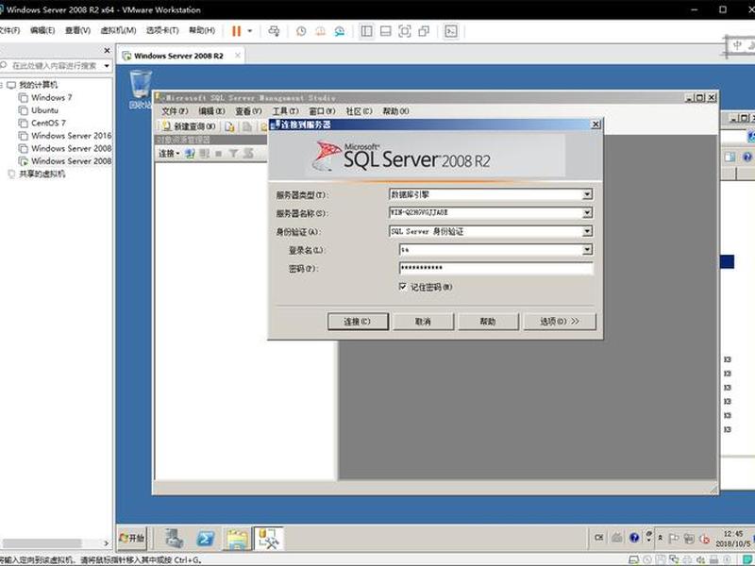Click the CH language indicator in tray
The width and height of the screenshot is (755, 566).
tap(599, 538)
